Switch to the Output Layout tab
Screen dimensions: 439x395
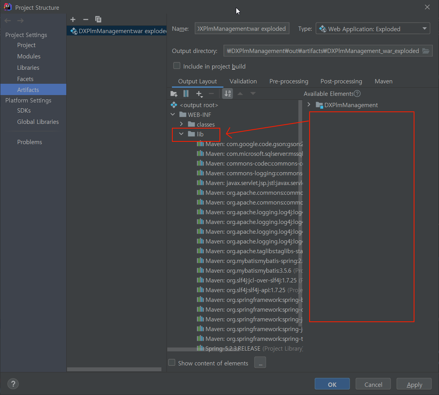(x=197, y=81)
